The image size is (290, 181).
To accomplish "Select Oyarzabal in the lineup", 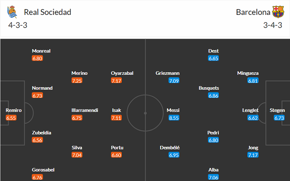I will (x=122, y=73).
